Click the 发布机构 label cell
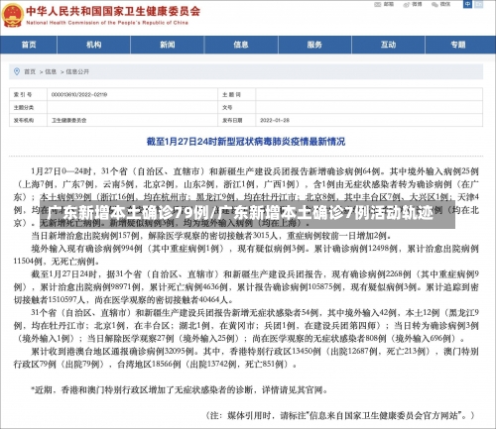496x429 pixels. click(29, 120)
